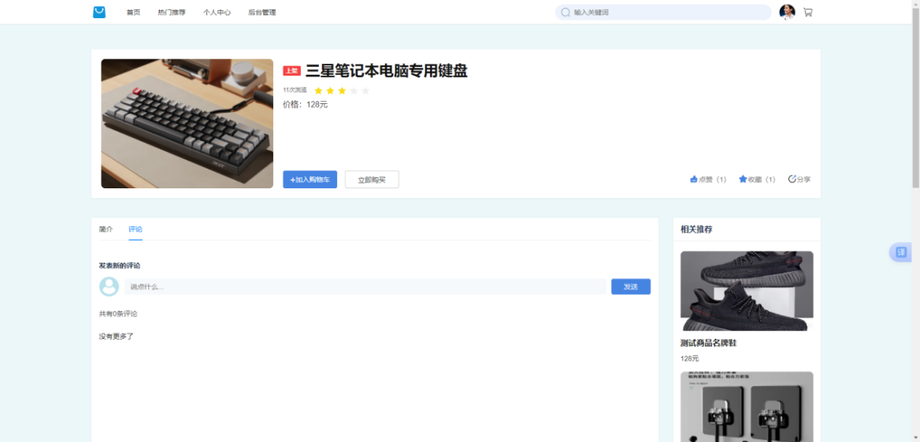Click the 立即购买 button
This screenshot has height=442, width=920.
coord(372,180)
